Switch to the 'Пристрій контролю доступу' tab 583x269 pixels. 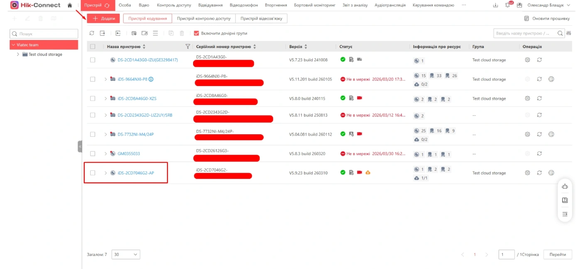pos(203,19)
